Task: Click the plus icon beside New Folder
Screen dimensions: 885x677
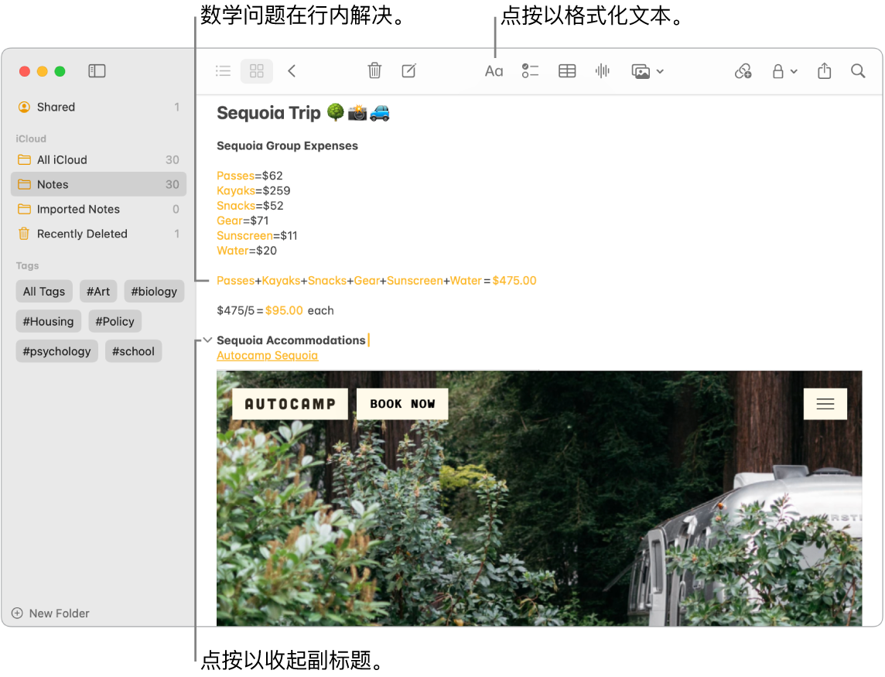Action: [x=18, y=614]
